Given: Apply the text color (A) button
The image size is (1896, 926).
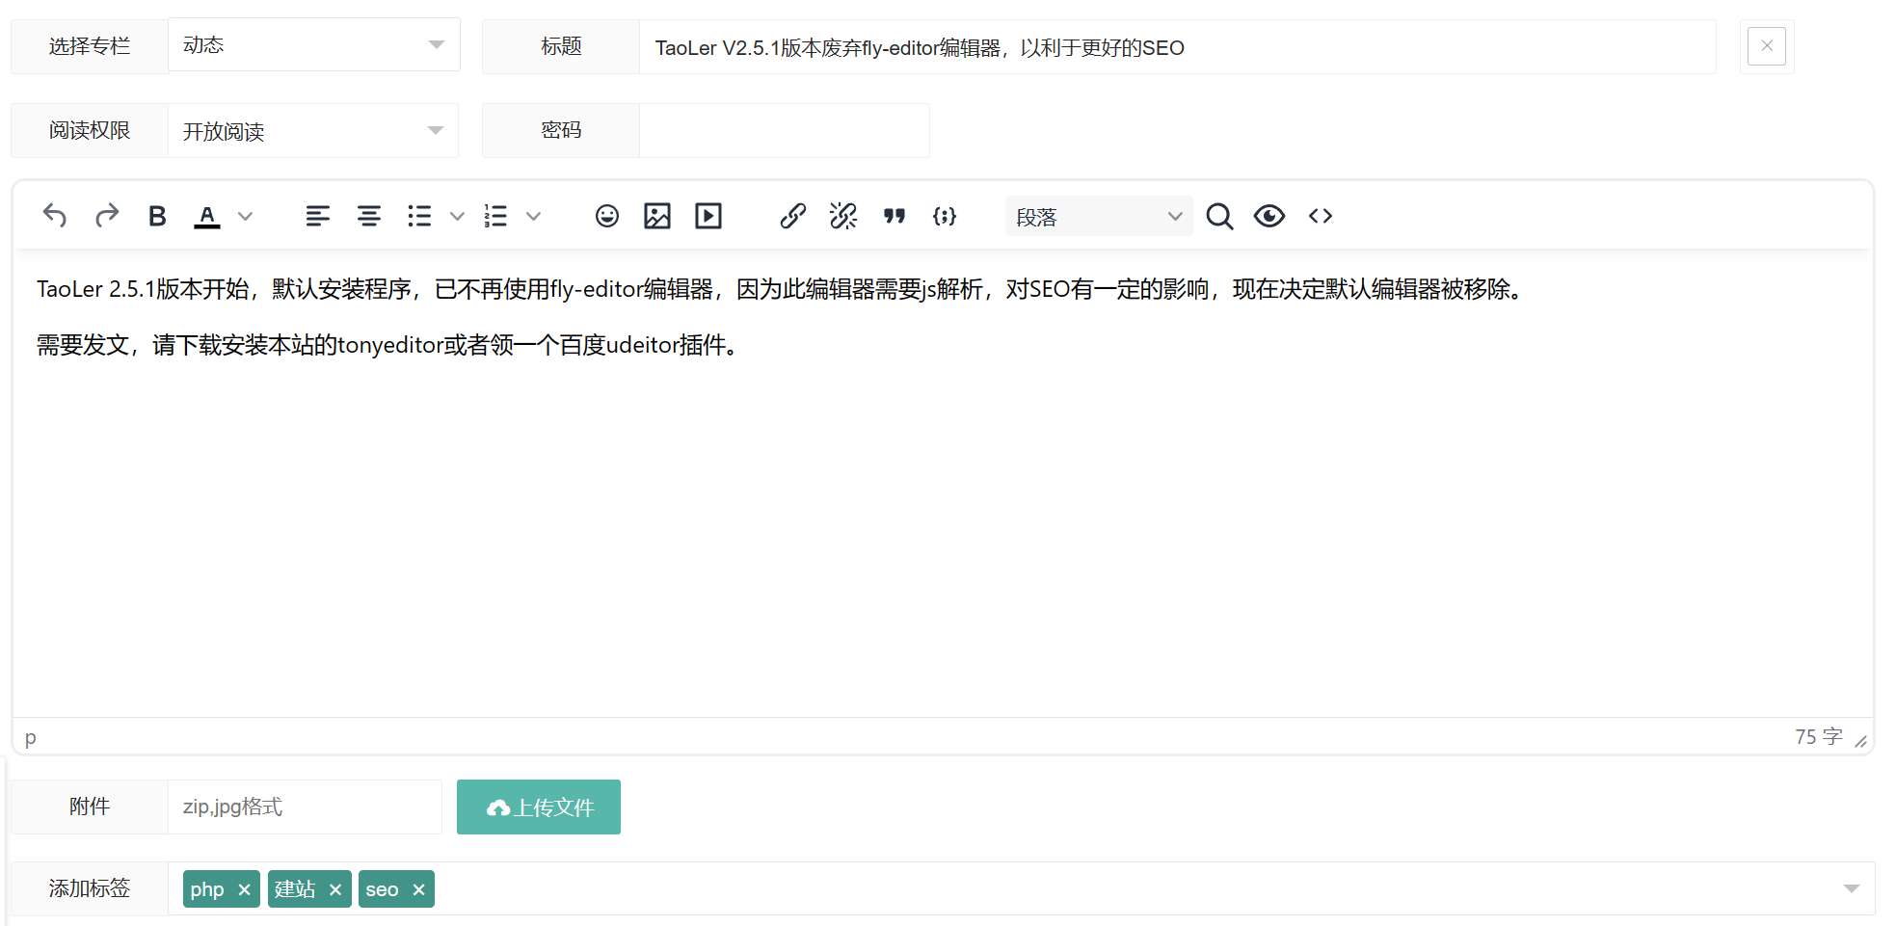Looking at the screenshot, I should tap(207, 216).
